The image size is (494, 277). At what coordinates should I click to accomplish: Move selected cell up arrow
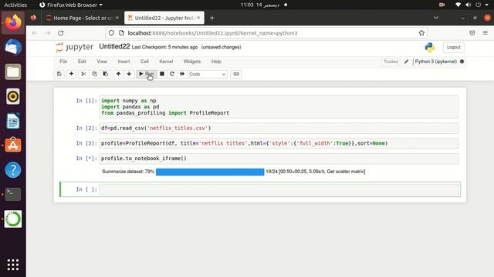[118, 74]
